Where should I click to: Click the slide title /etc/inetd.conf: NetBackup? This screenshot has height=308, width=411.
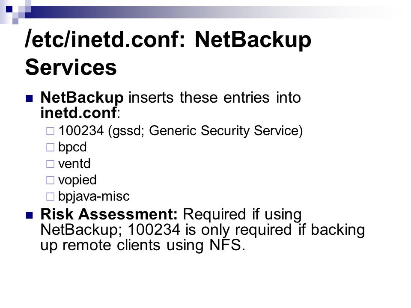[x=168, y=39]
